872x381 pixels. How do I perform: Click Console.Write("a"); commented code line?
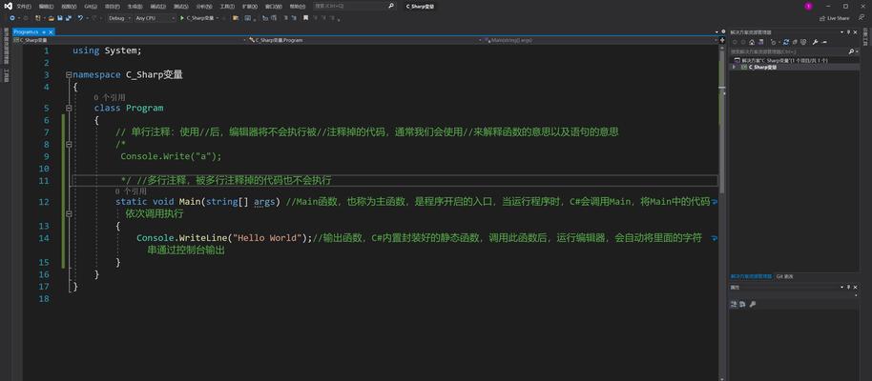[x=172, y=156]
